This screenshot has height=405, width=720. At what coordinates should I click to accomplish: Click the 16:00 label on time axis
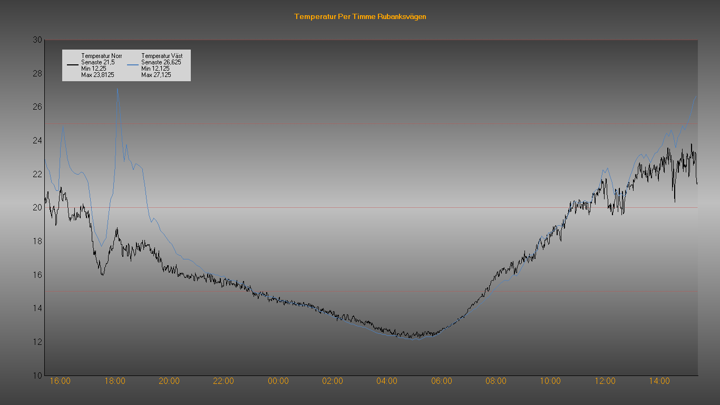tap(60, 381)
